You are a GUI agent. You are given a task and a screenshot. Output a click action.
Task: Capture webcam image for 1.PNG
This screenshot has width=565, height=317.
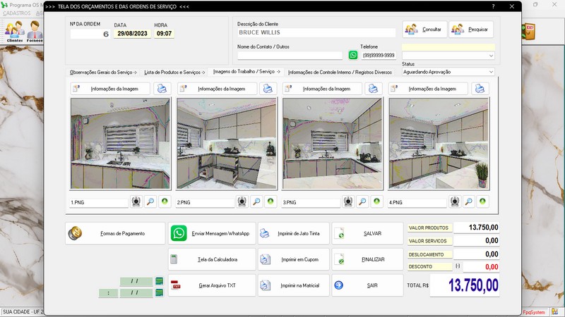tap(136, 201)
